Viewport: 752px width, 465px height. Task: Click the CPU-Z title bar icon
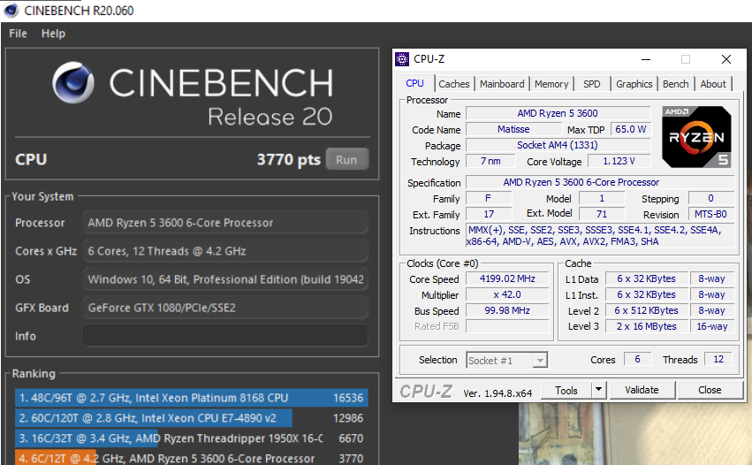pos(402,59)
